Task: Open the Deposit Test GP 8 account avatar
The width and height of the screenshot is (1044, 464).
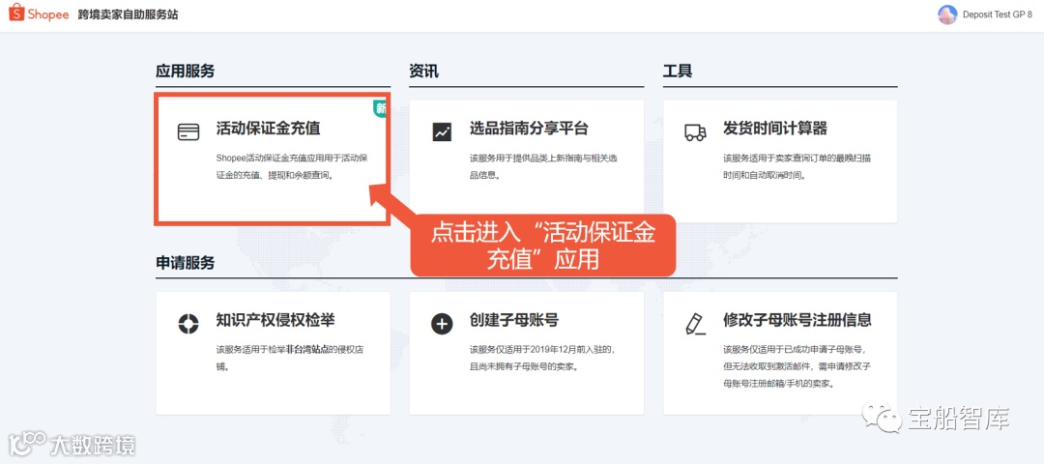Action: [946, 14]
